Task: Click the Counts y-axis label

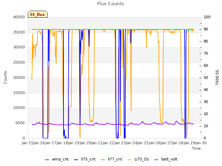Action: click(x=5, y=77)
